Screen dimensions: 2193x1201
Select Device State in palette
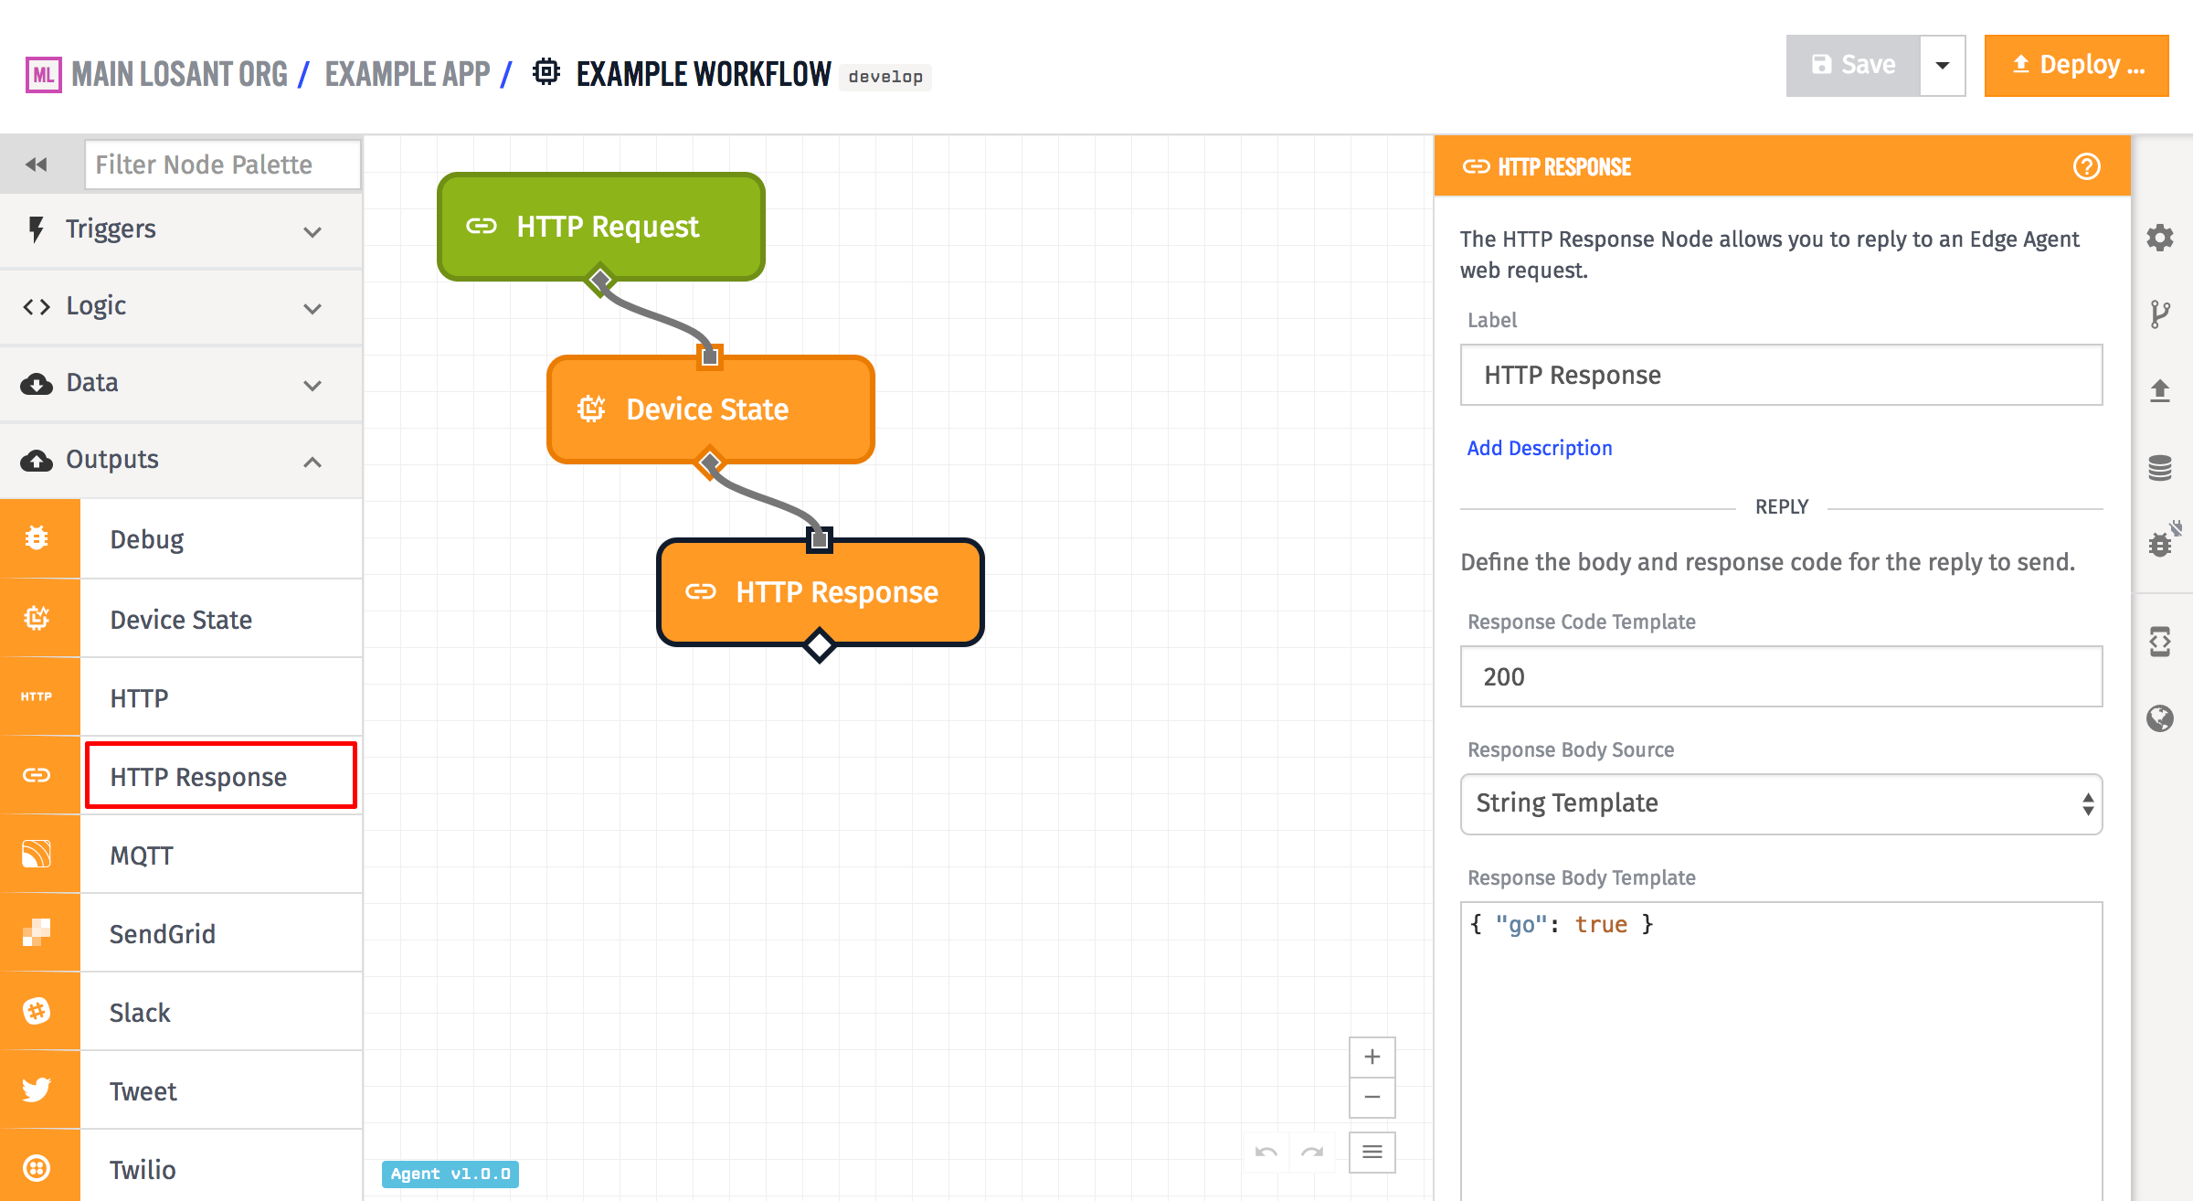click(x=182, y=619)
